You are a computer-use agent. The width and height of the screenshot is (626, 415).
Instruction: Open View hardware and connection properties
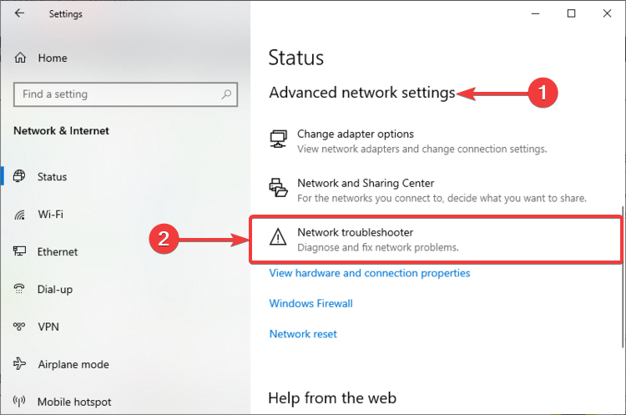pos(370,273)
